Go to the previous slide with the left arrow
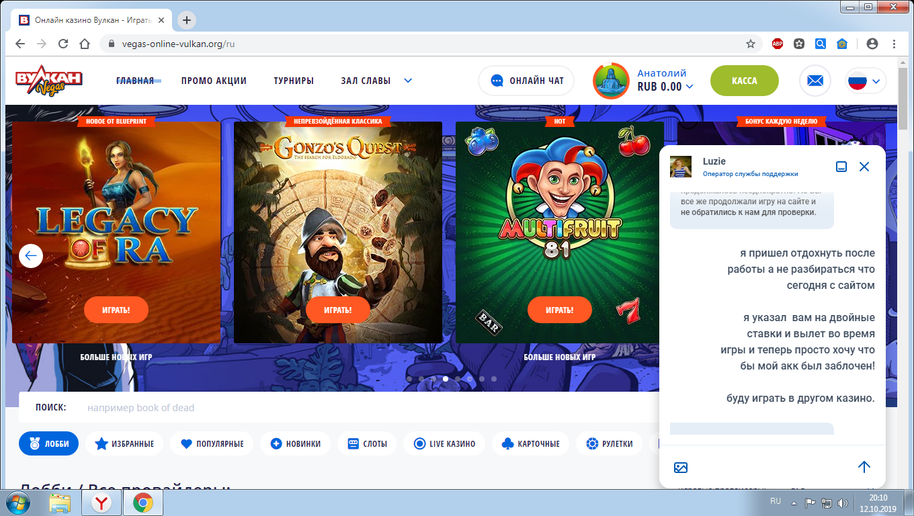 coord(31,255)
